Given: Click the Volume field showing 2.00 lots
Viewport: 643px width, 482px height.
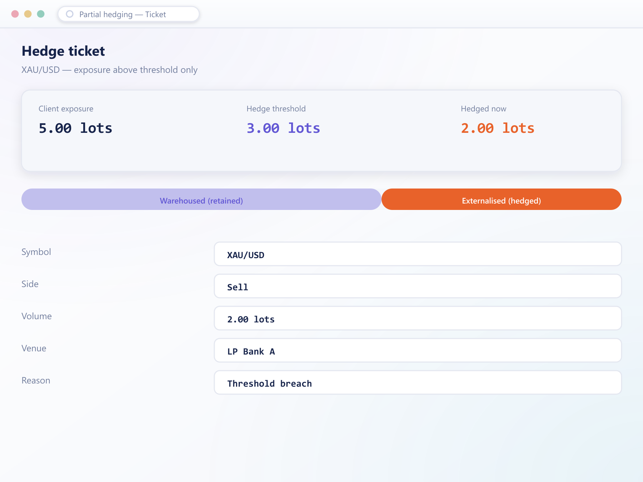Looking at the screenshot, I should tap(418, 318).
